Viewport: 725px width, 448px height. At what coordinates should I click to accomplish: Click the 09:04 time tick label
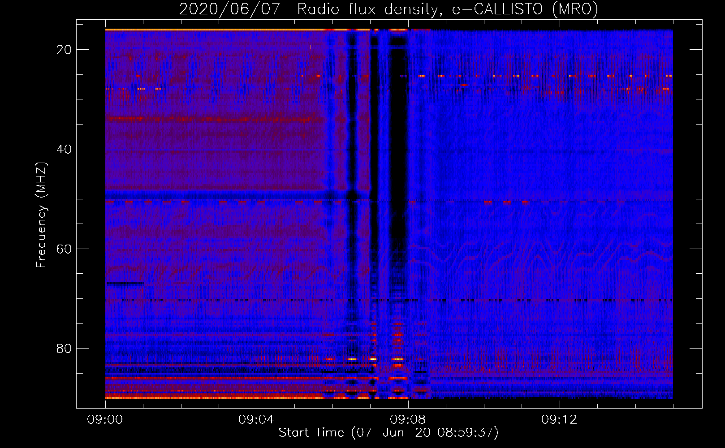point(256,420)
